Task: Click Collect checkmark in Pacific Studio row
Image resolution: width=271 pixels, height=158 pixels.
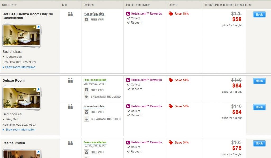Action: 129,147
